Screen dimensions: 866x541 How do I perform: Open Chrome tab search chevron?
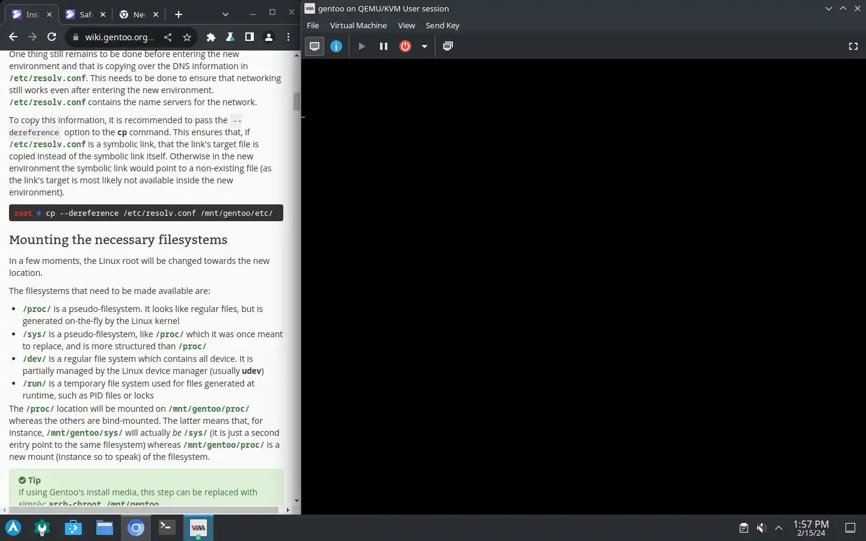click(225, 14)
